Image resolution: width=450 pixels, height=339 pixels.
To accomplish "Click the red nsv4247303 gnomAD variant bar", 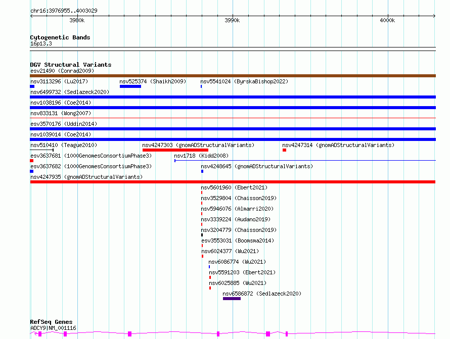I will [x=175, y=150].
